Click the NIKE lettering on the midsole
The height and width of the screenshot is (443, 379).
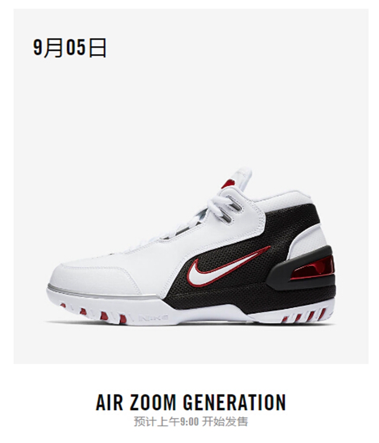153,318
